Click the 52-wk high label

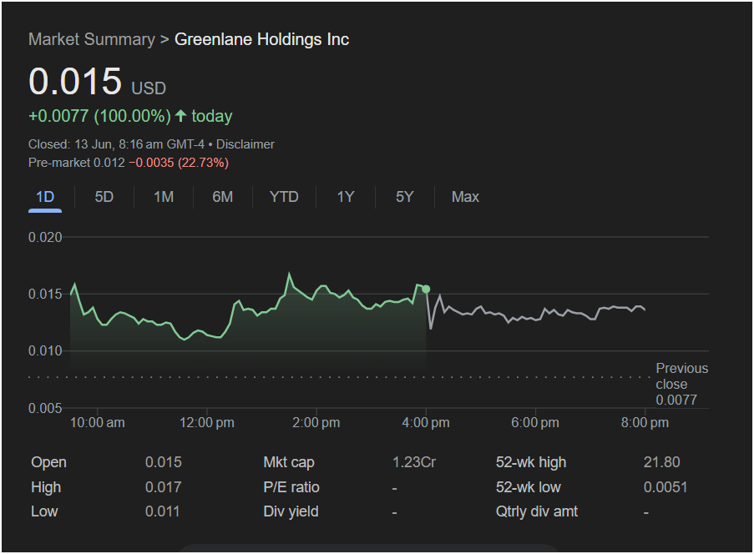click(531, 462)
